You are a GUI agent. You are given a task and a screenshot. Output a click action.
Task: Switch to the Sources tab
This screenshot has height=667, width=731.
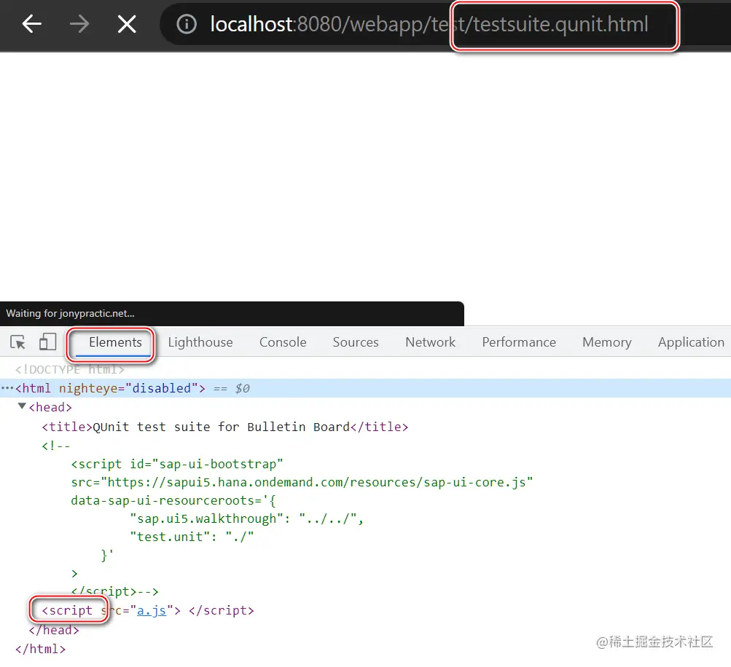pos(355,342)
